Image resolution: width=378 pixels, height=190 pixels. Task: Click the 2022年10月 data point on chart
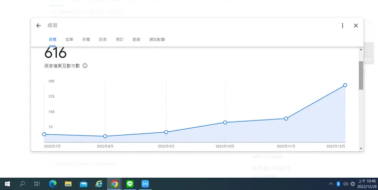pyautogui.click(x=225, y=123)
